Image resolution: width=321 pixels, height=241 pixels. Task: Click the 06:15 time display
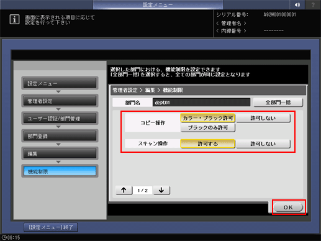(14, 237)
